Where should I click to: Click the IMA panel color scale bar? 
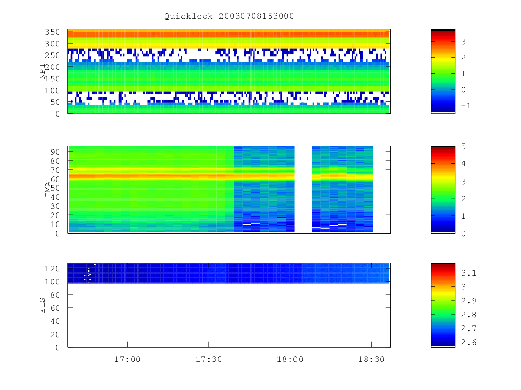443,190
